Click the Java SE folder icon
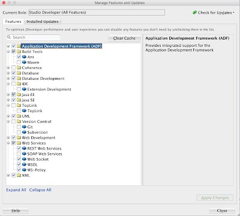Screen dimensions: 240x216 coord(19,100)
